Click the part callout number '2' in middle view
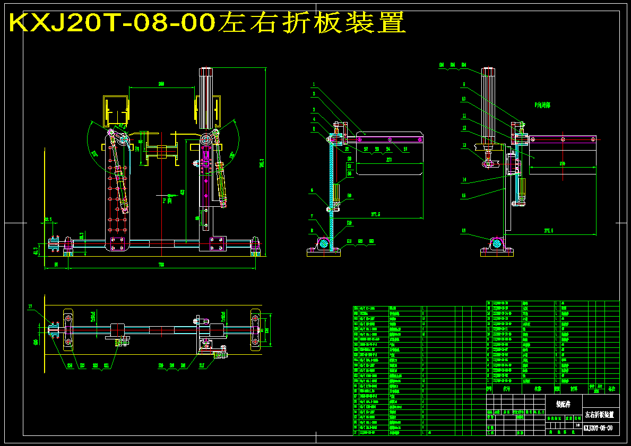This screenshot has width=631, height=446. pos(314,94)
